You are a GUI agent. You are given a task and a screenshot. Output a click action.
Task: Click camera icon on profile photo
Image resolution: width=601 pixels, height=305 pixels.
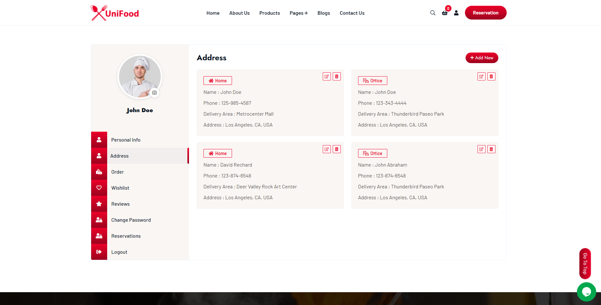154,93
